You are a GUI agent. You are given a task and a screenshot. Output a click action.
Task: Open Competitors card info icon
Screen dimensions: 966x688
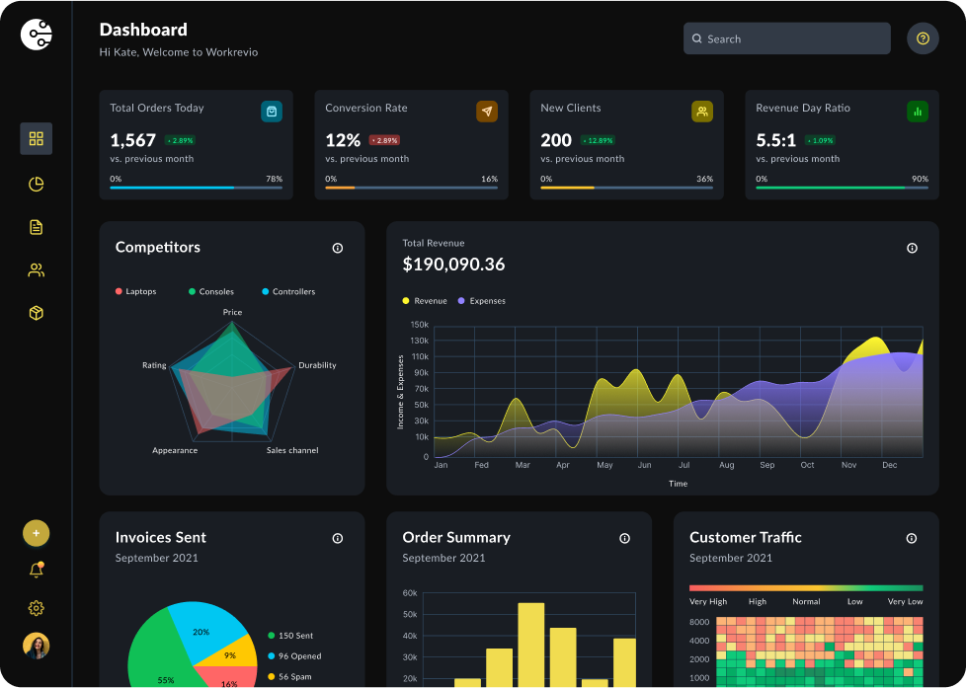338,248
